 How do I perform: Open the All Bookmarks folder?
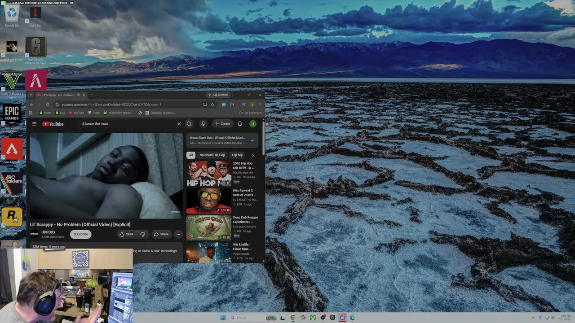point(251,113)
